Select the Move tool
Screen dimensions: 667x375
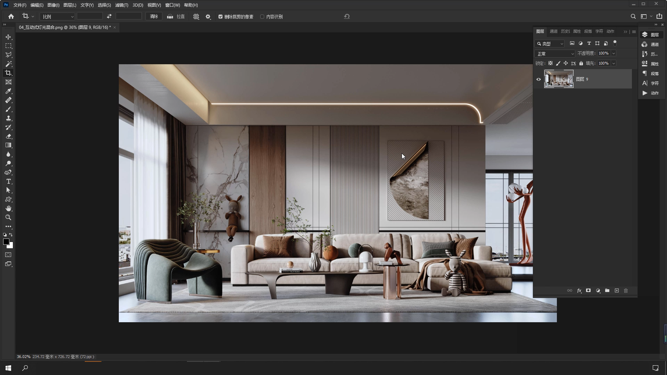pyautogui.click(x=8, y=37)
